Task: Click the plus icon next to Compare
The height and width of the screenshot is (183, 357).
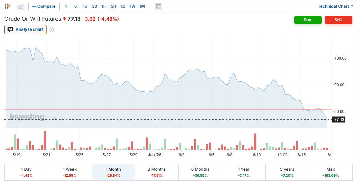Action: tap(34, 6)
